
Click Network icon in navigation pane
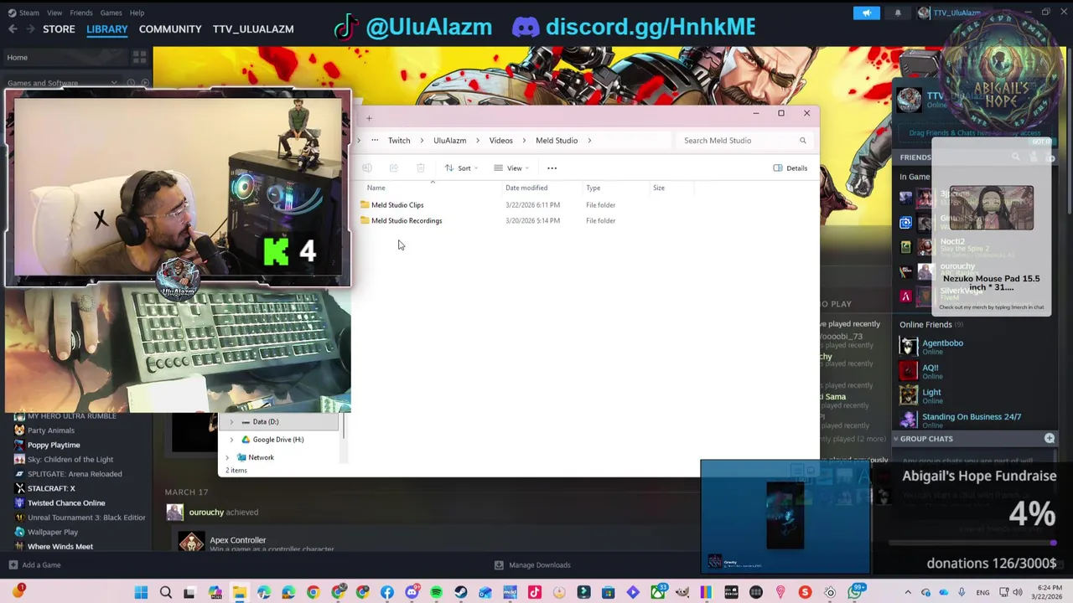tap(241, 457)
